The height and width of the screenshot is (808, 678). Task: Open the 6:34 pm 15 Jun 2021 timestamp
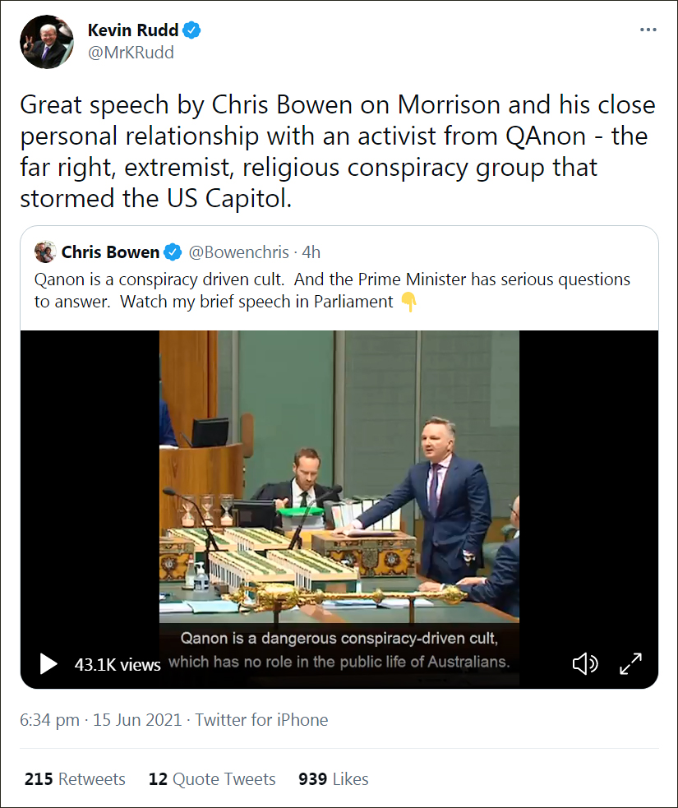click(x=101, y=720)
